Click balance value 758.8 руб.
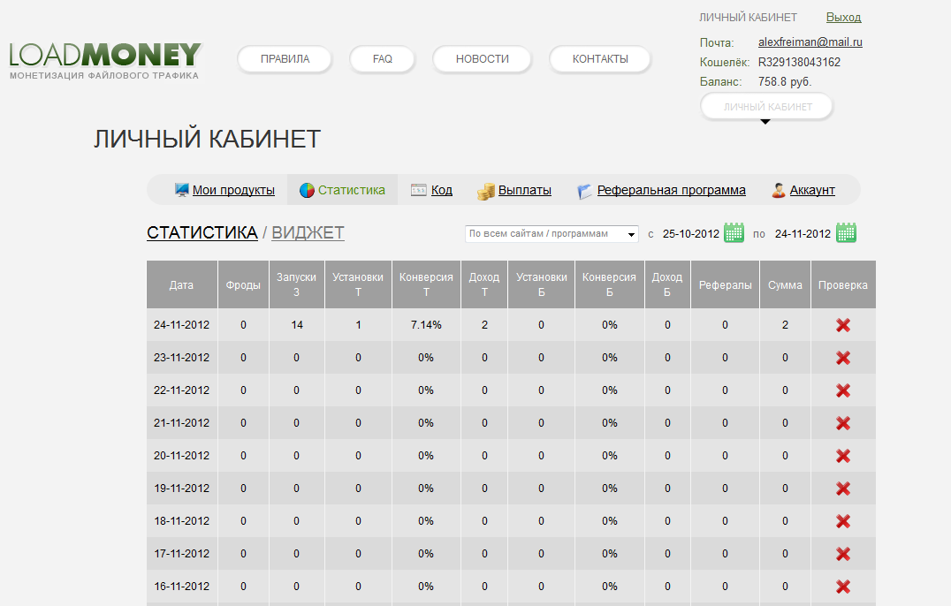Image resolution: width=951 pixels, height=606 pixels. [x=785, y=82]
